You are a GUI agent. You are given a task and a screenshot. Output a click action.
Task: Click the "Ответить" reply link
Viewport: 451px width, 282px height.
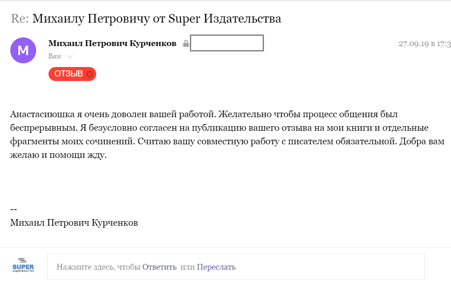coord(160,267)
